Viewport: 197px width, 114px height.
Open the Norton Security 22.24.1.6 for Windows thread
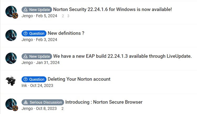[112, 9]
